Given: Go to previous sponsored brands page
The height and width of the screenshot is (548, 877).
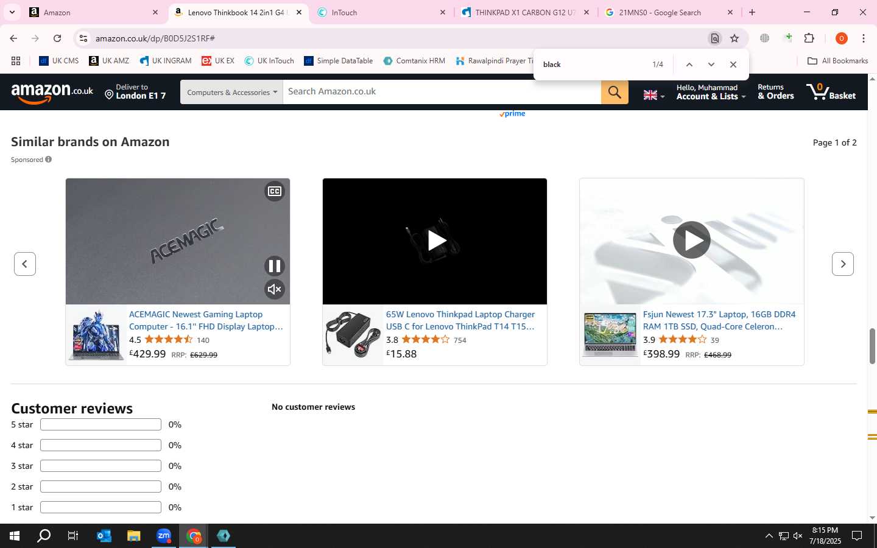Looking at the screenshot, I should (25, 264).
